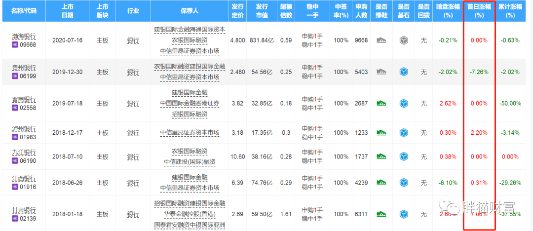Open sponsor link 中国国际金融香港证券
533x231 pixels.
(x=190, y=104)
